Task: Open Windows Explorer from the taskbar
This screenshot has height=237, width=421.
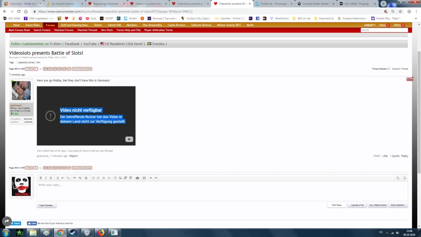Action: point(33,232)
